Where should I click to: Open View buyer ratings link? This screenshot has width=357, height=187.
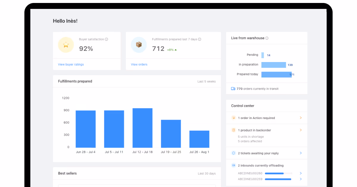[x=71, y=64]
